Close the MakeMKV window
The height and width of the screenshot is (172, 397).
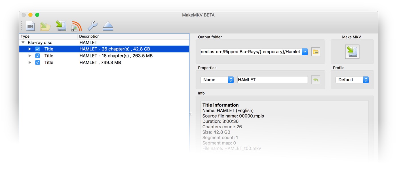tap(24, 15)
